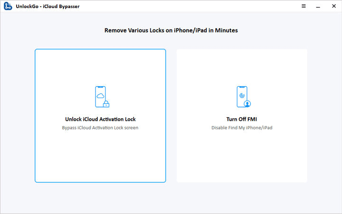Open the hamburger menu in title bar
Image resolution: width=342 pixels, height=214 pixels.
click(x=304, y=6)
